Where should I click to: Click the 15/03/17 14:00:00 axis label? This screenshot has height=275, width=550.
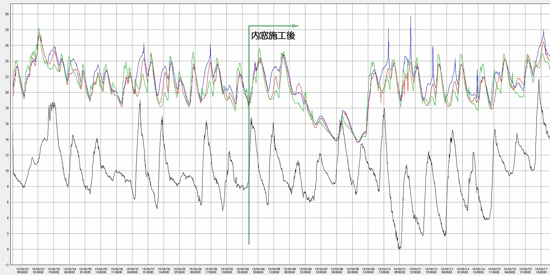click(x=541, y=270)
